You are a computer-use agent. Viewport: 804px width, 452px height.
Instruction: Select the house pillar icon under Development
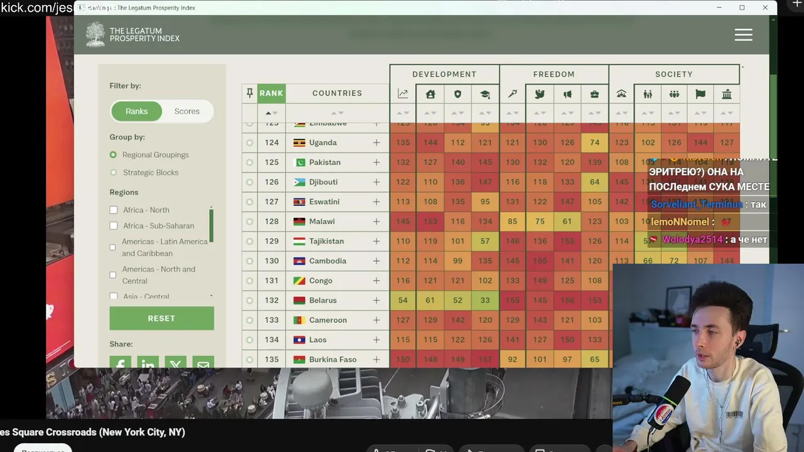430,94
